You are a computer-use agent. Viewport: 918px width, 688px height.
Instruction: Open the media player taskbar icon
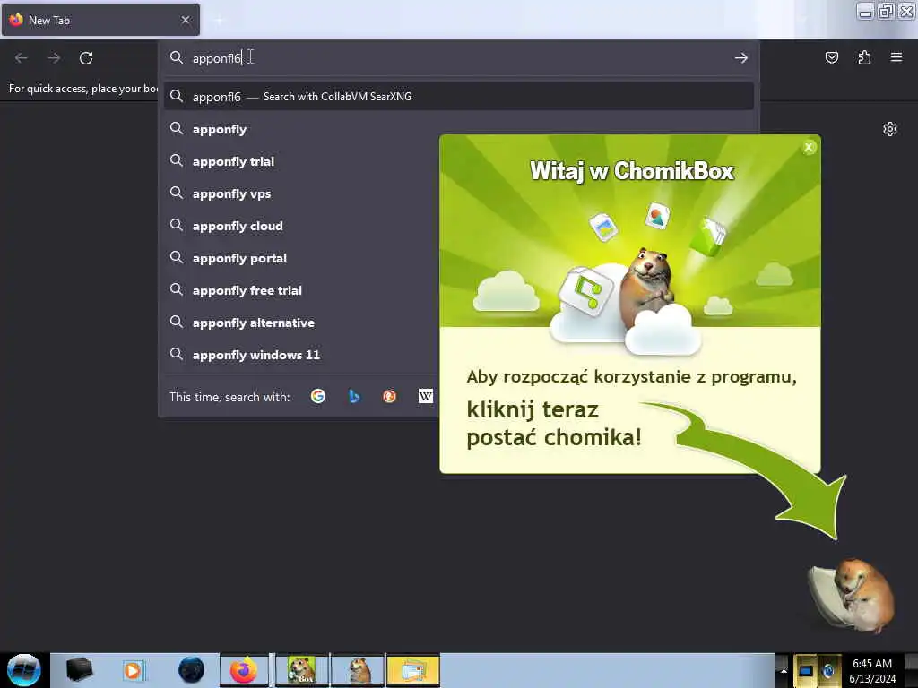click(134, 670)
